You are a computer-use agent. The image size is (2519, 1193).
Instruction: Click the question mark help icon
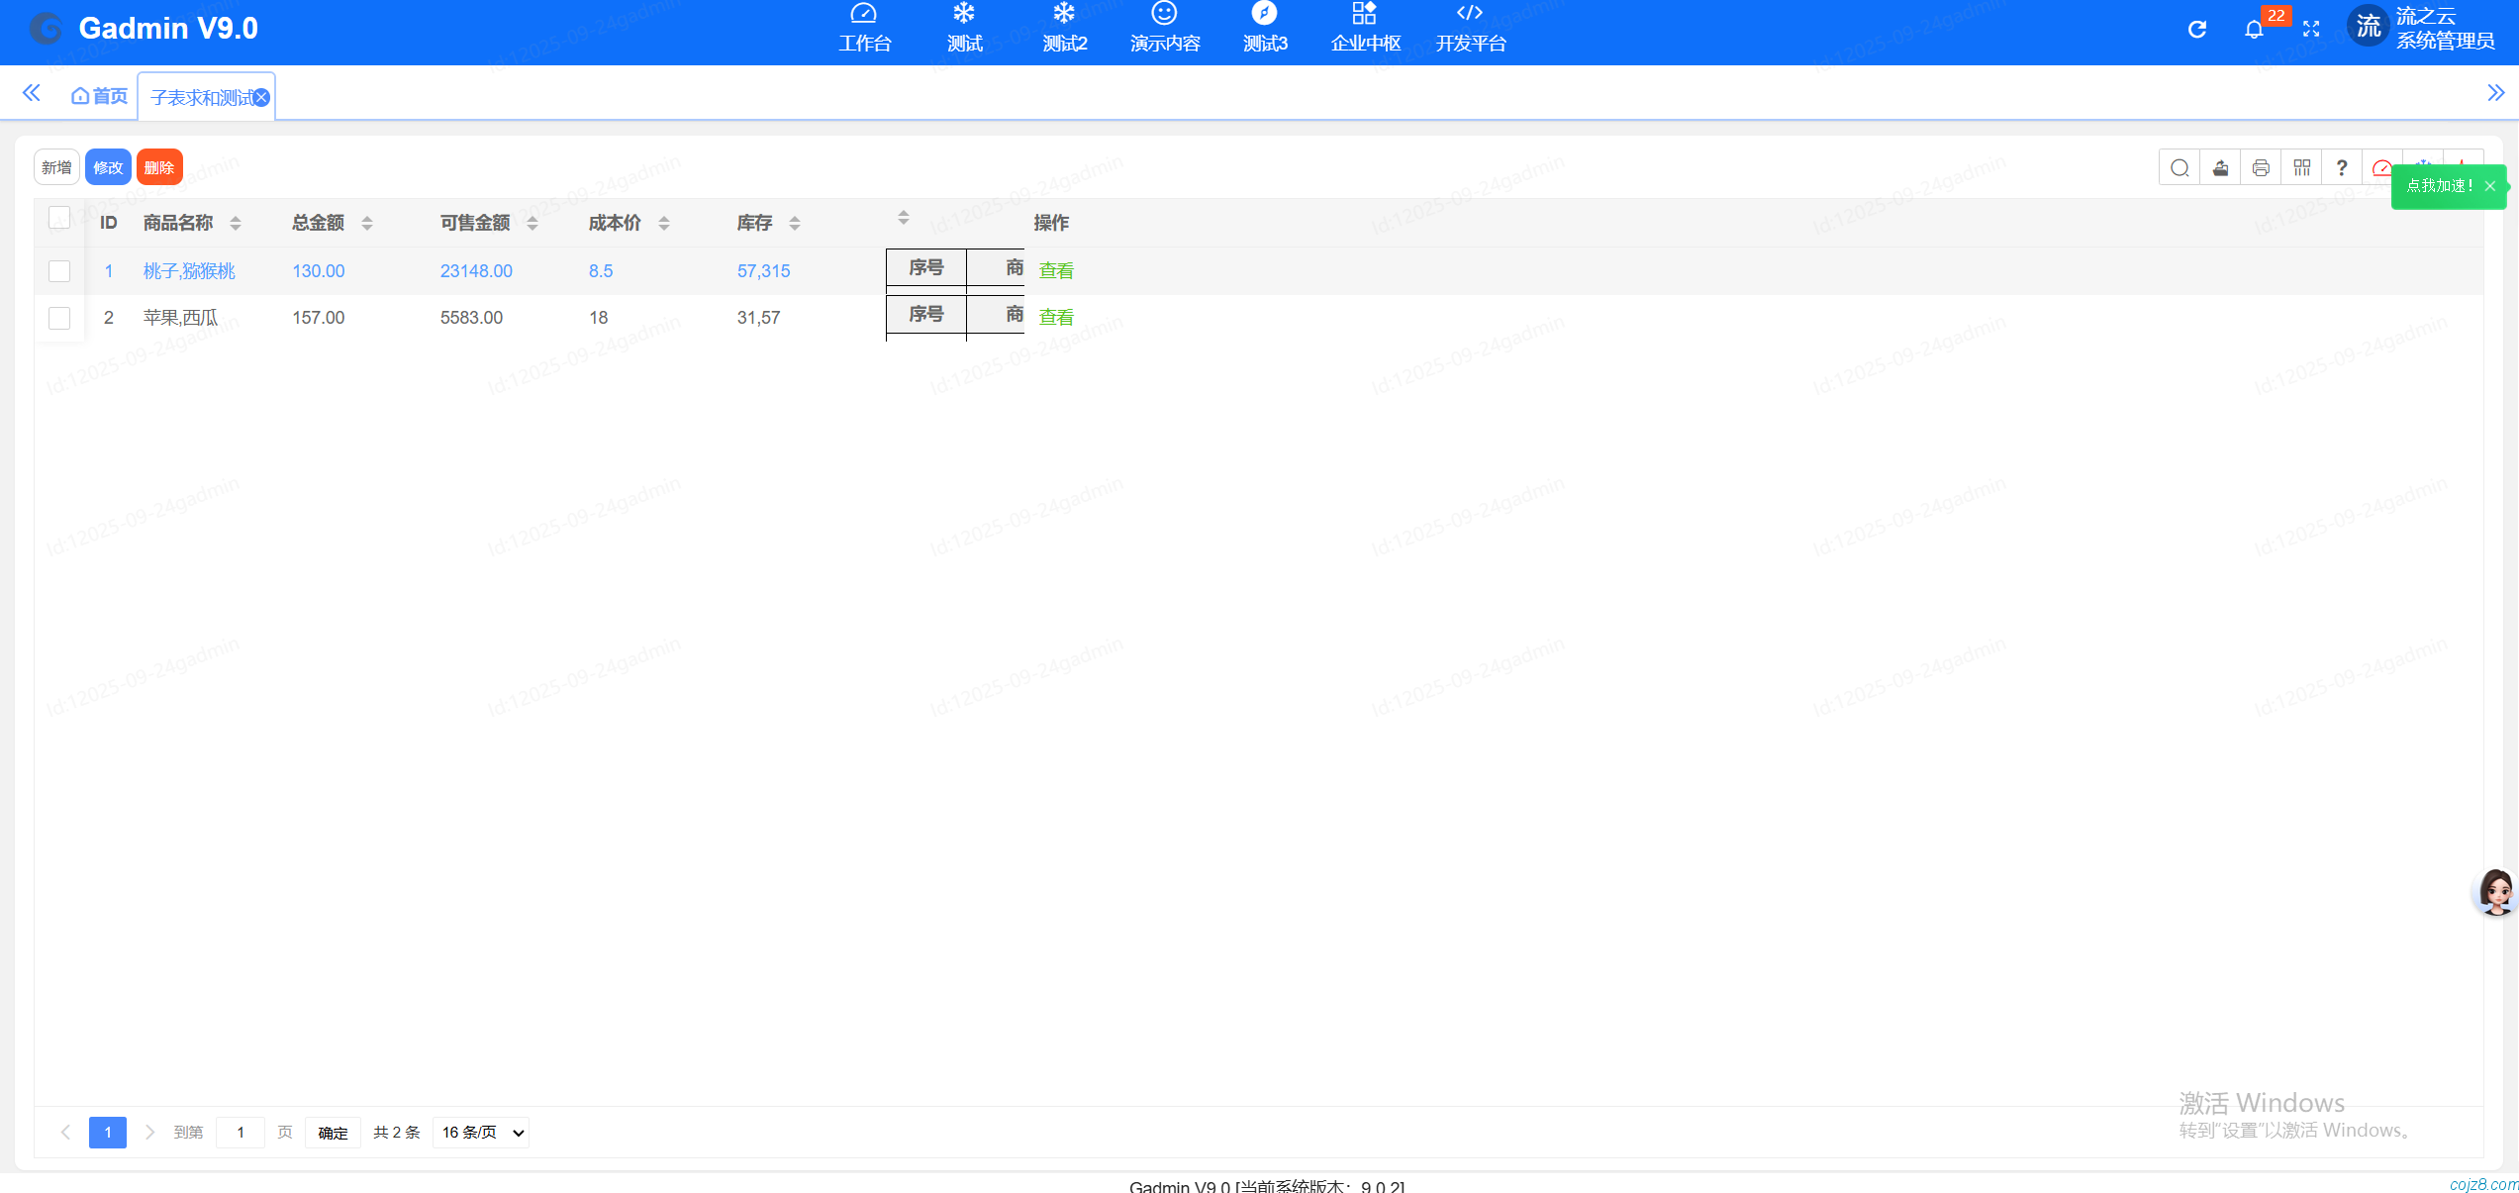point(2341,168)
